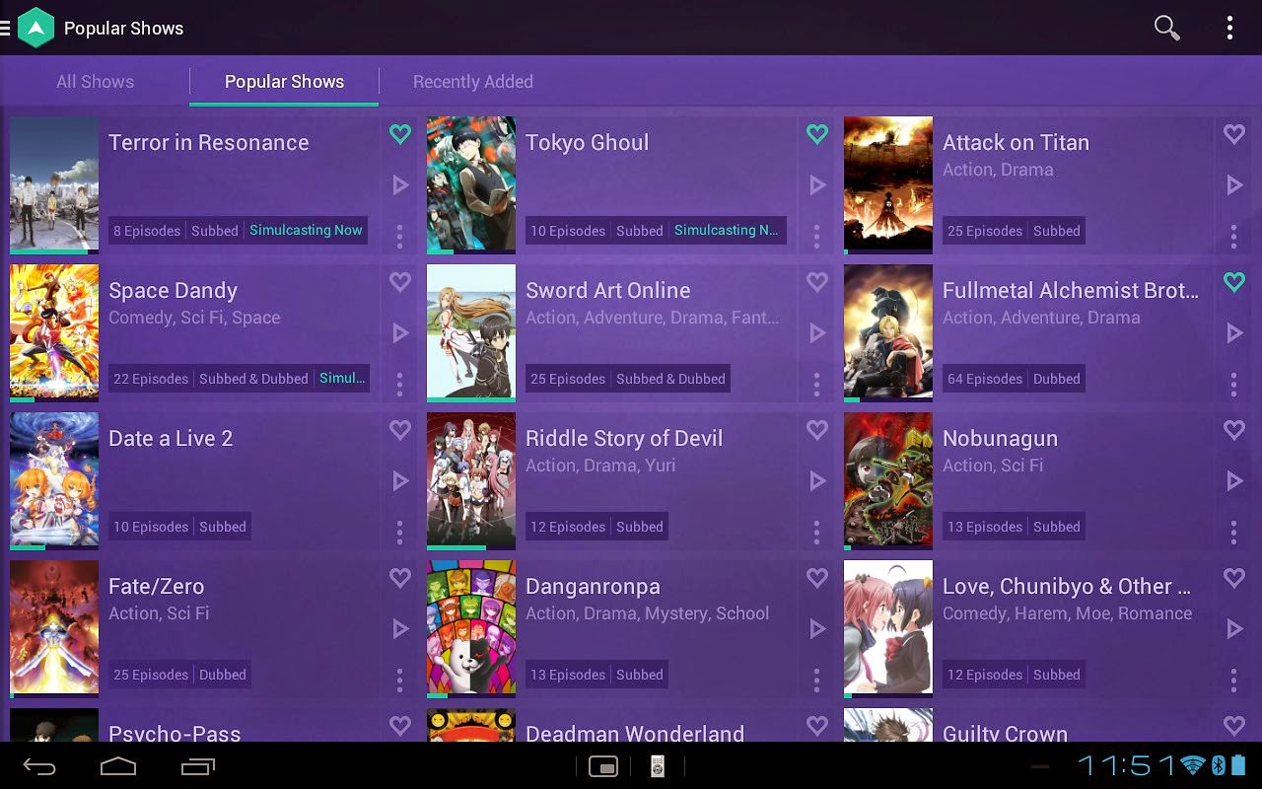
Task: Play Danganronpa
Action: click(817, 628)
